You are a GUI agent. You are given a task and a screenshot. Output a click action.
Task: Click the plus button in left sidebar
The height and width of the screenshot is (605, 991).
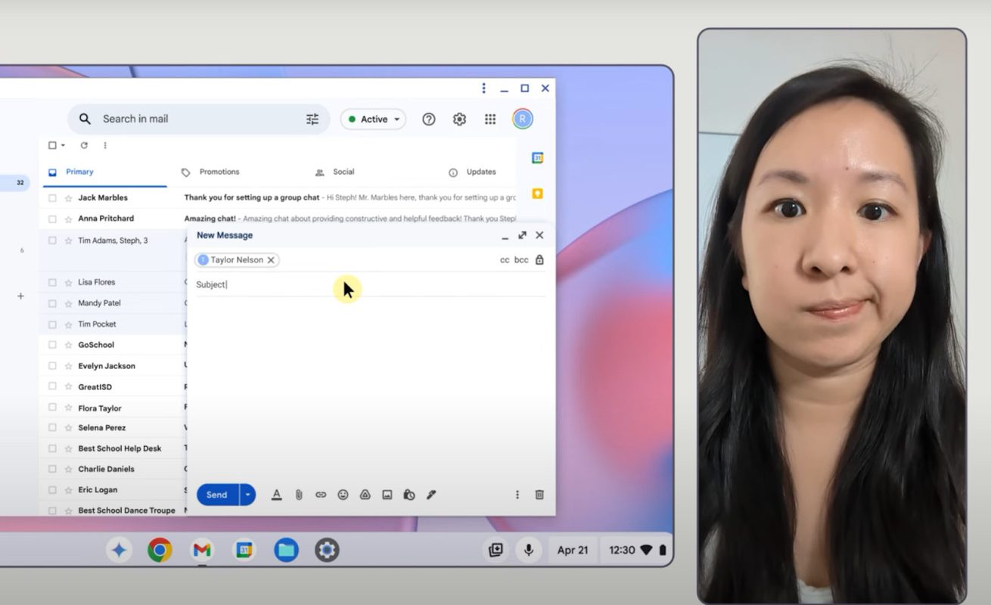click(21, 296)
